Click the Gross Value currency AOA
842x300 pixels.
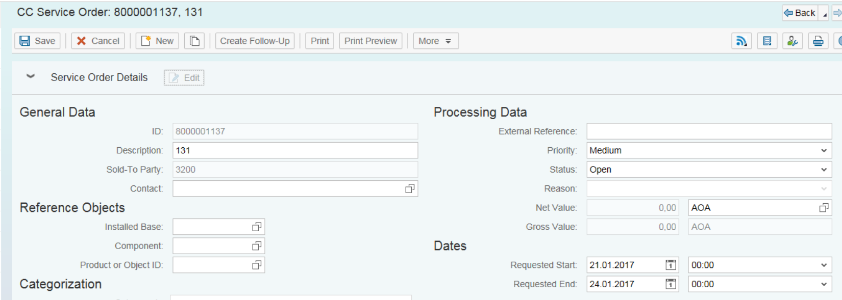[760, 227]
